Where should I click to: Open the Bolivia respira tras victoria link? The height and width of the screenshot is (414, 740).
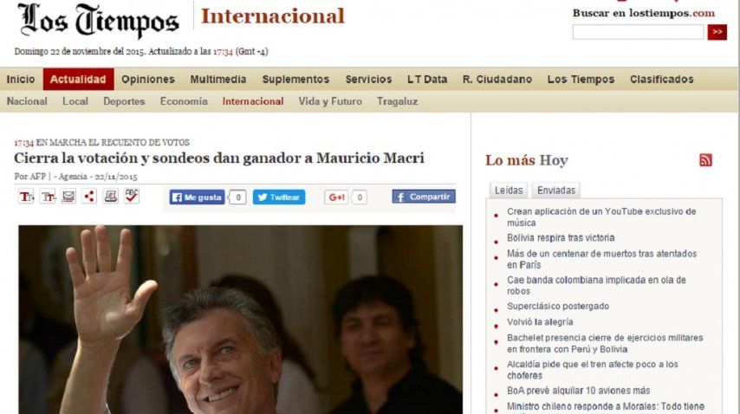point(561,237)
